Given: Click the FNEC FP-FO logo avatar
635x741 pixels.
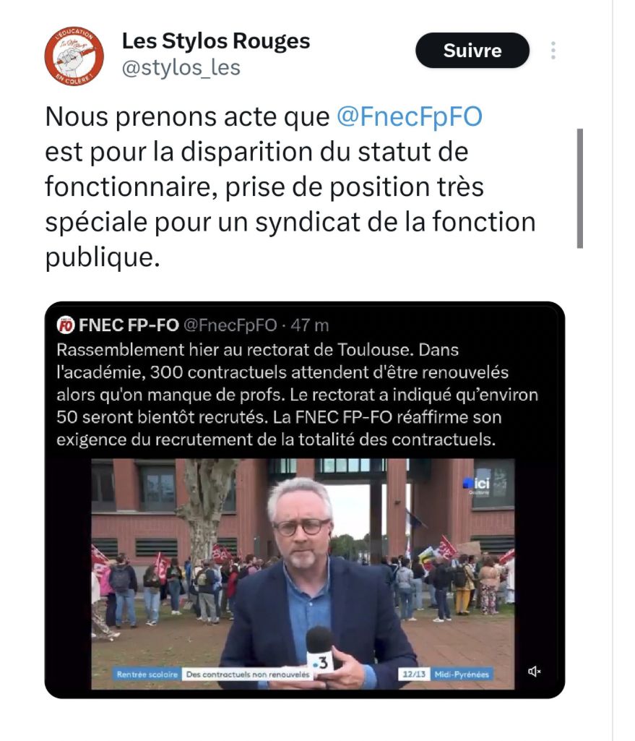Looking at the screenshot, I should [66, 325].
